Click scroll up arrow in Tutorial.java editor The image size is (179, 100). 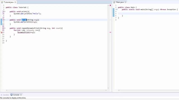[108, 5]
